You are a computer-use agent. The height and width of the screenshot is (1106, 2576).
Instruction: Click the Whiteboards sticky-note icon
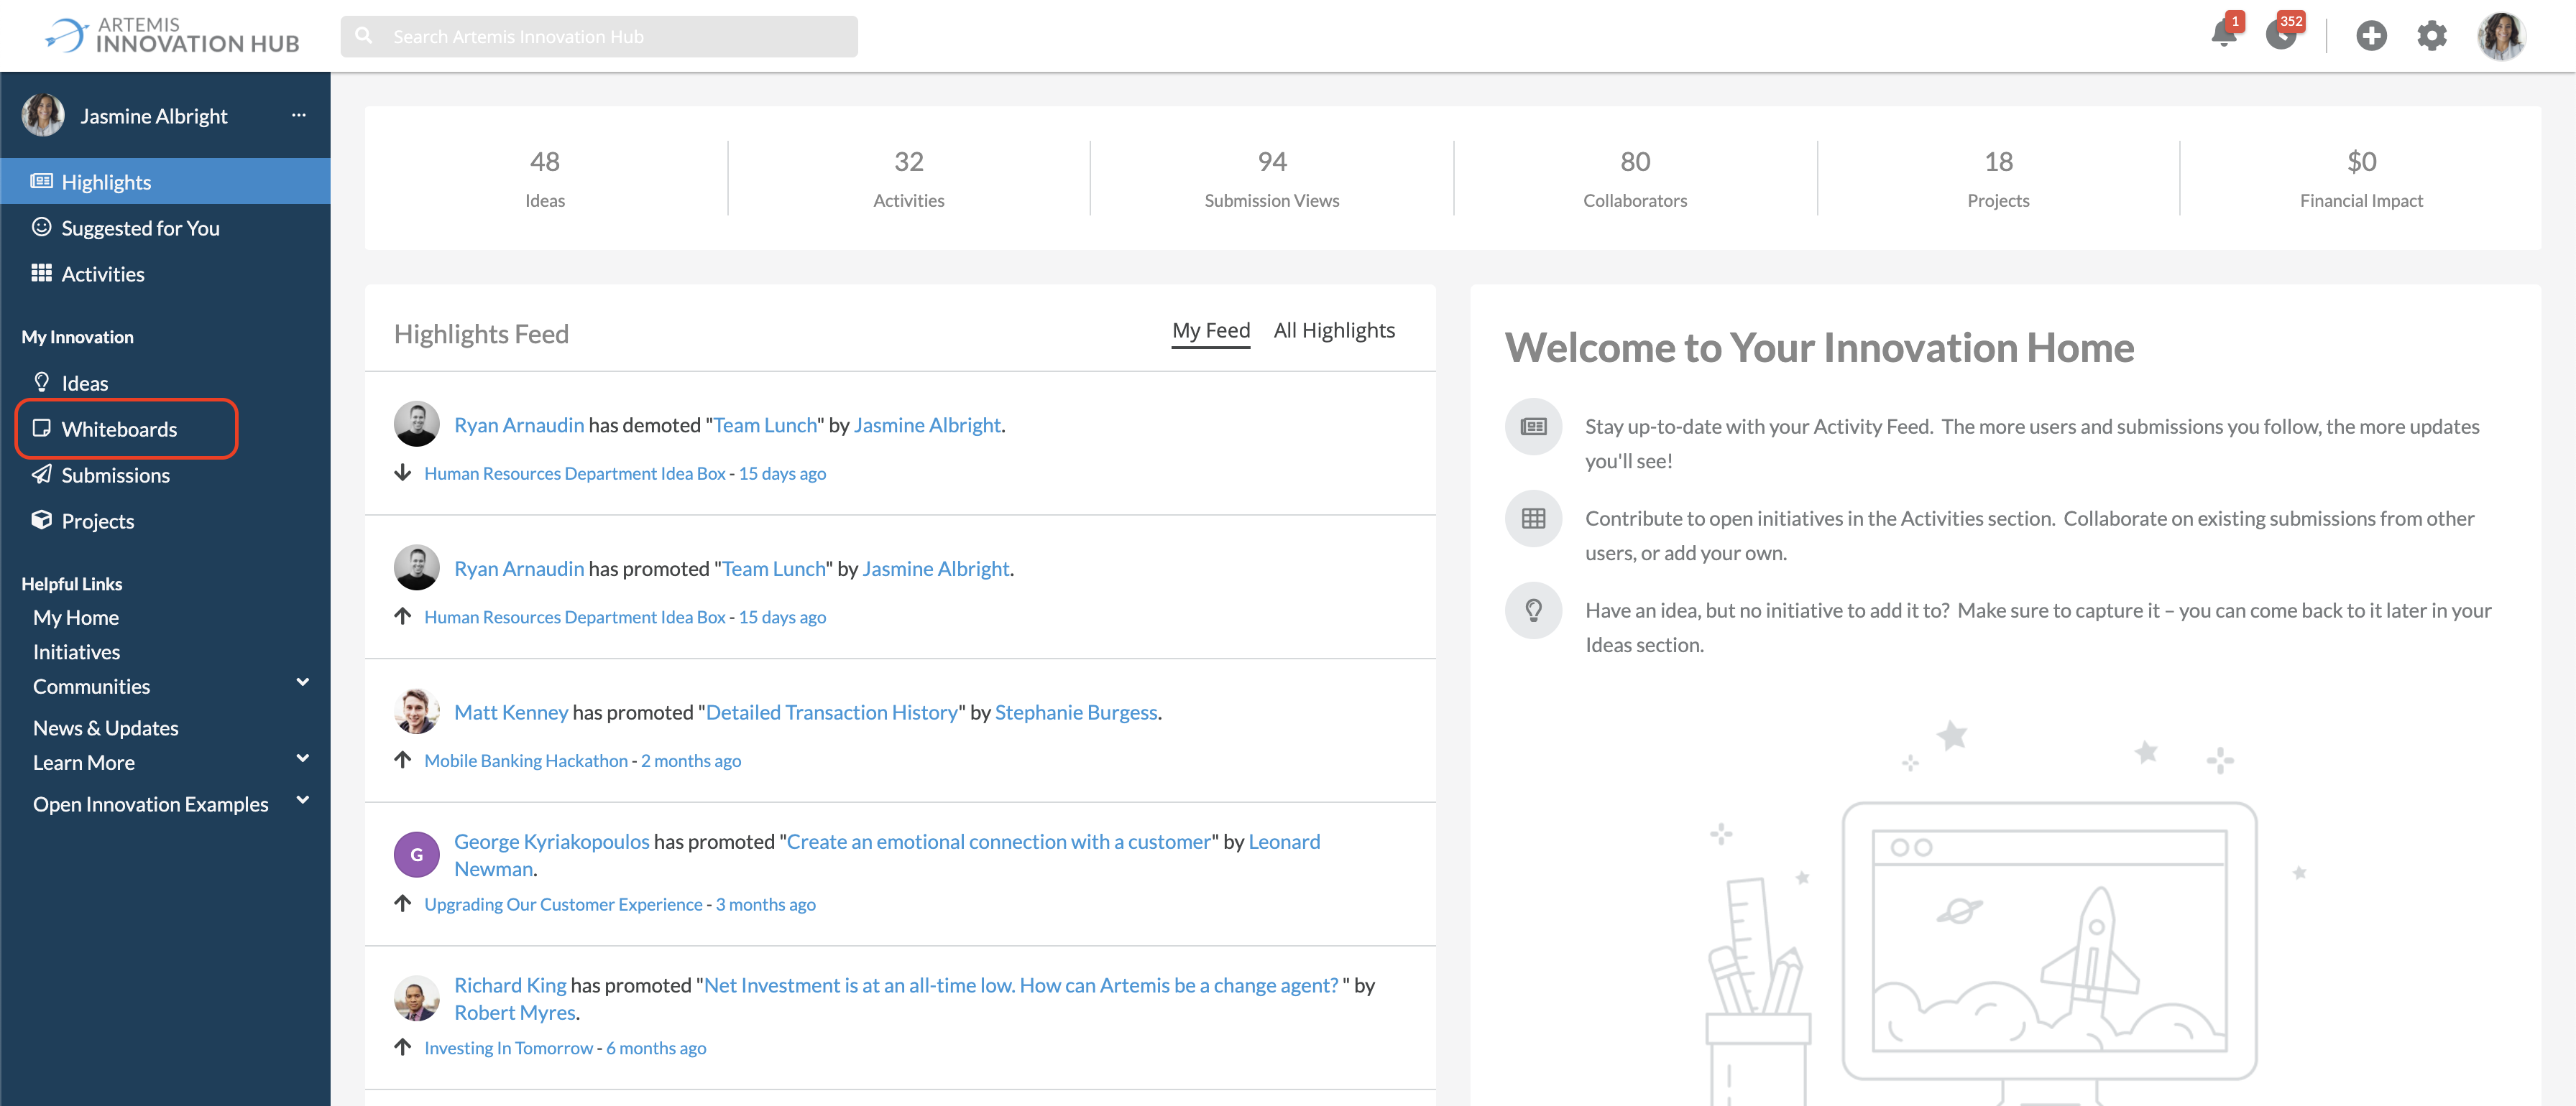coord(41,427)
